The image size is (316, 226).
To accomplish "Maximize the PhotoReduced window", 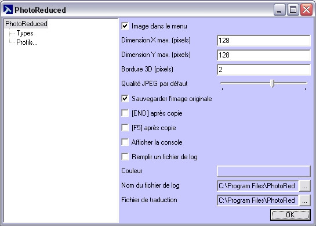I will click(293, 9).
